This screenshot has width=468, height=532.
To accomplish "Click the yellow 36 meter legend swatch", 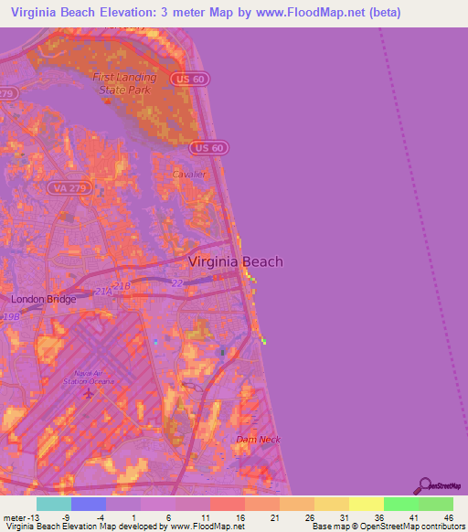I will pos(367,505).
